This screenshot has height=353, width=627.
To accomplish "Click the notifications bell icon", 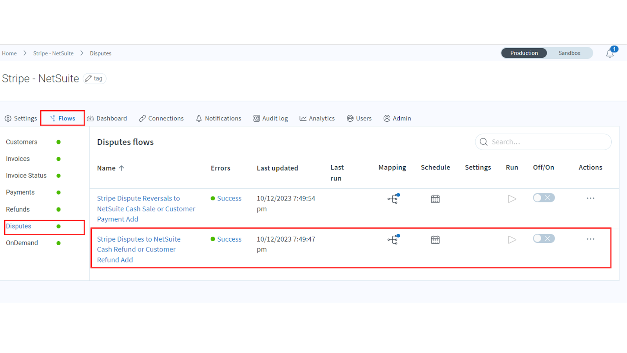I will tap(610, 53).
